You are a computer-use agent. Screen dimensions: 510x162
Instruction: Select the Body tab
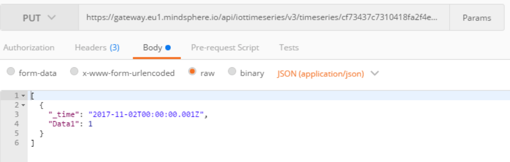pyautogui.click(x=157, y=48)
